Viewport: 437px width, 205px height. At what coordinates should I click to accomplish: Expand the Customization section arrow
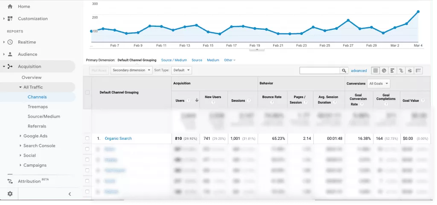[x=4, y=19]
